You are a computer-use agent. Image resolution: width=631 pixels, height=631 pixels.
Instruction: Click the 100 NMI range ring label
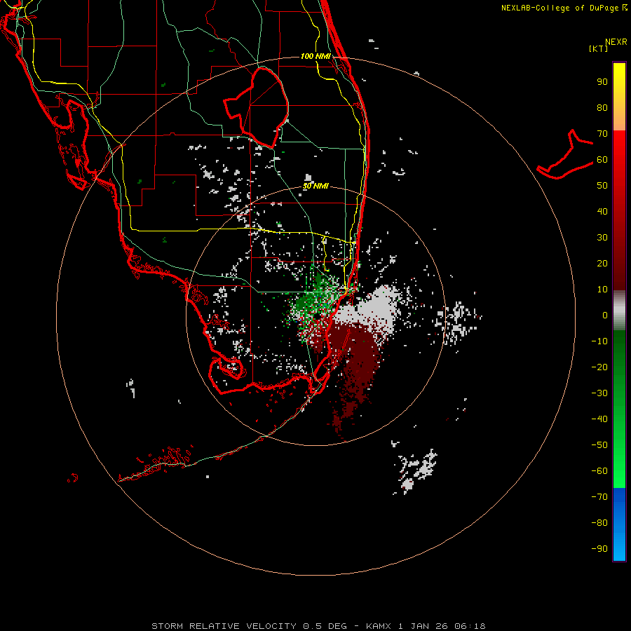coord(315,56)
